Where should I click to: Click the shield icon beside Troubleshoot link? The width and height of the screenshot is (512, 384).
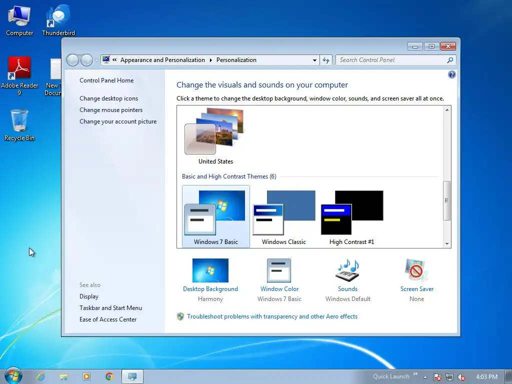click(180, 316)
